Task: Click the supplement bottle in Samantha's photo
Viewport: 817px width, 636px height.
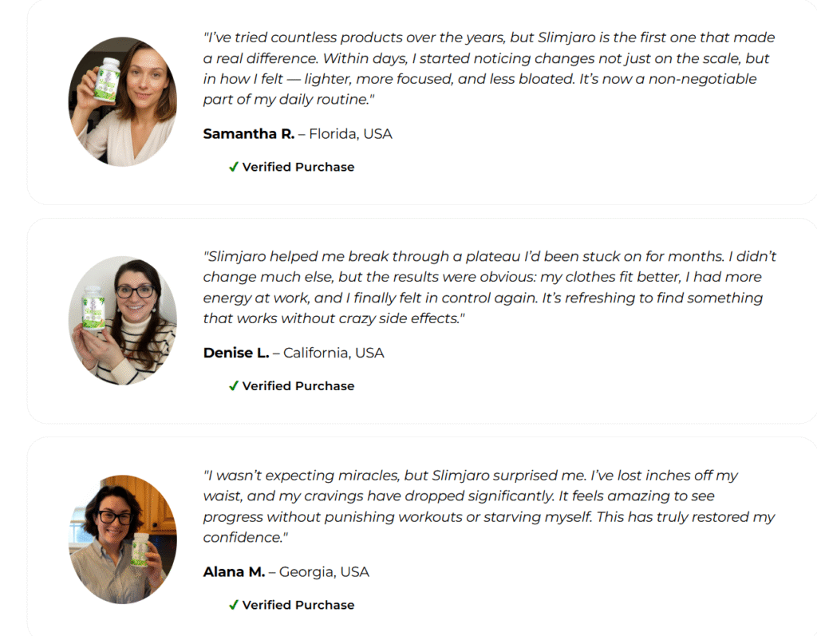Action: coord(107,79)
